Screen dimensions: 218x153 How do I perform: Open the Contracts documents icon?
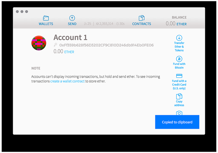point(141,18)
